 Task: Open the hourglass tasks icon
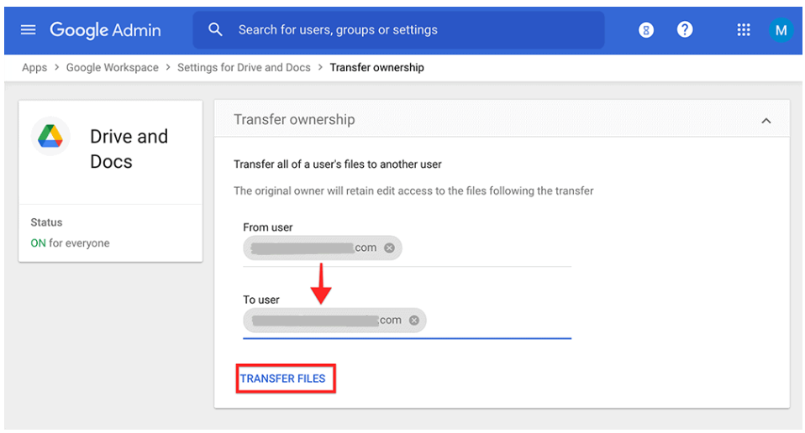pos(646,30)
